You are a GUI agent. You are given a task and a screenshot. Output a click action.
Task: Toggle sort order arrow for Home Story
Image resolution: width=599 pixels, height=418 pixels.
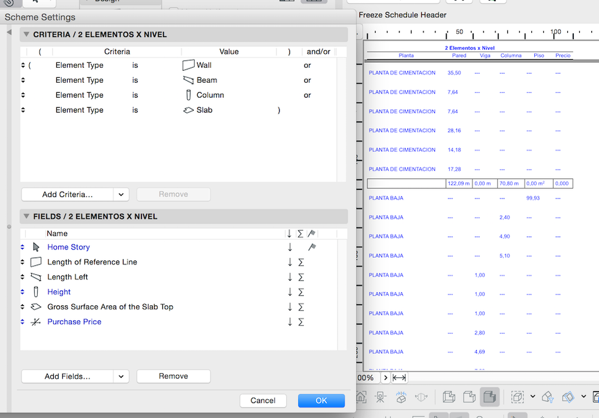click(290, 247)
